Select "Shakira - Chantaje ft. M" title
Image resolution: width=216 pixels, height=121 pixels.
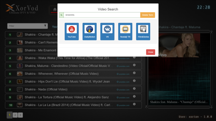point(41,35)
